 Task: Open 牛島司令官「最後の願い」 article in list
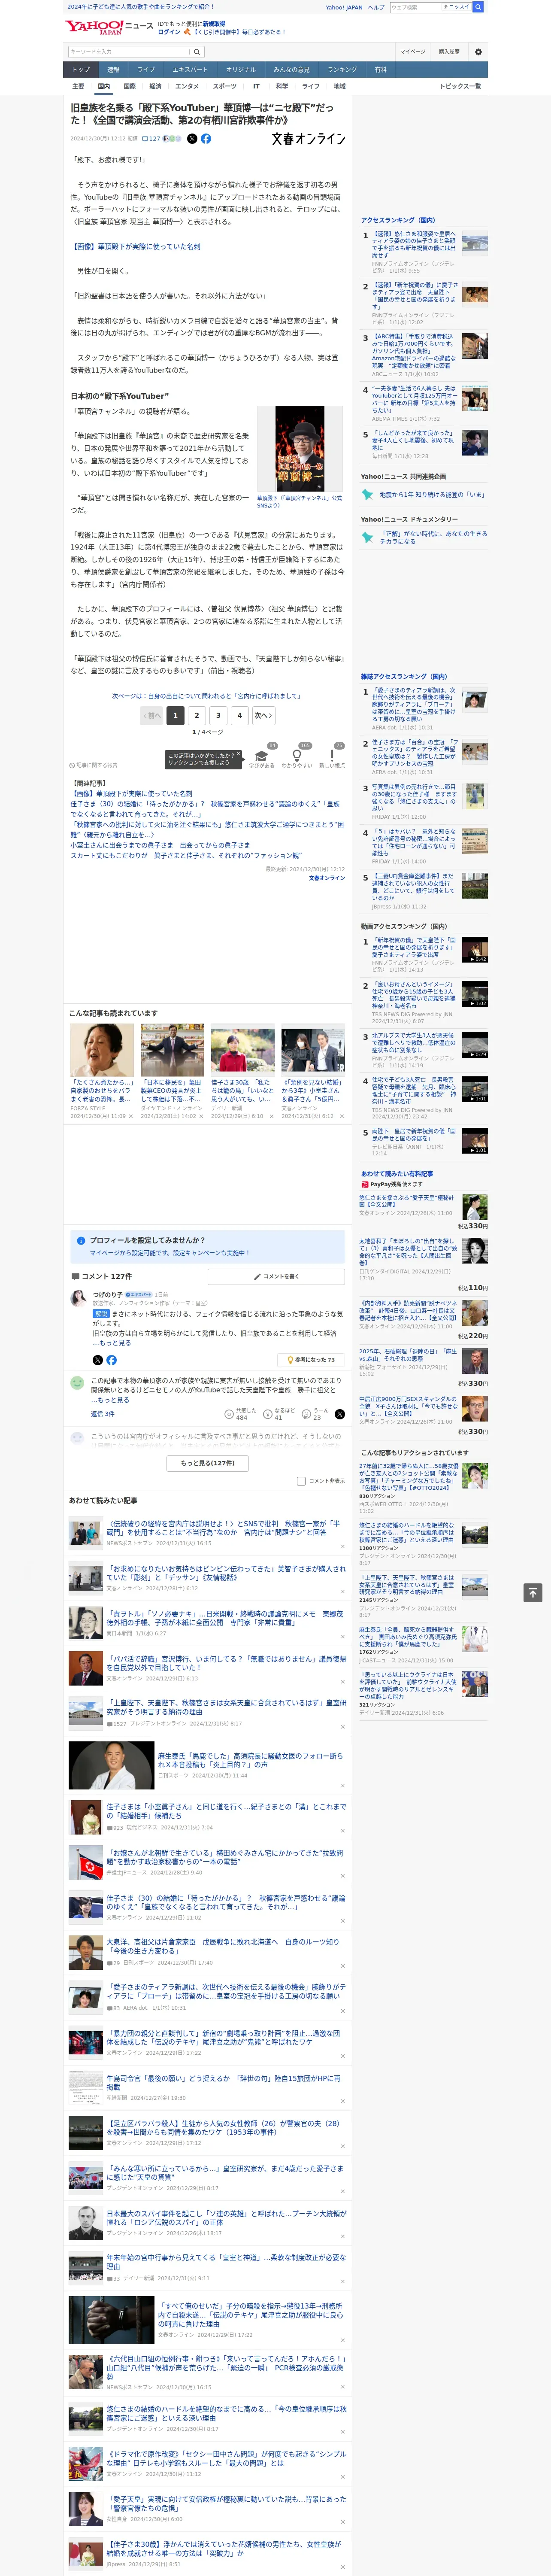pyautogui.click(x=223, y=2083)
